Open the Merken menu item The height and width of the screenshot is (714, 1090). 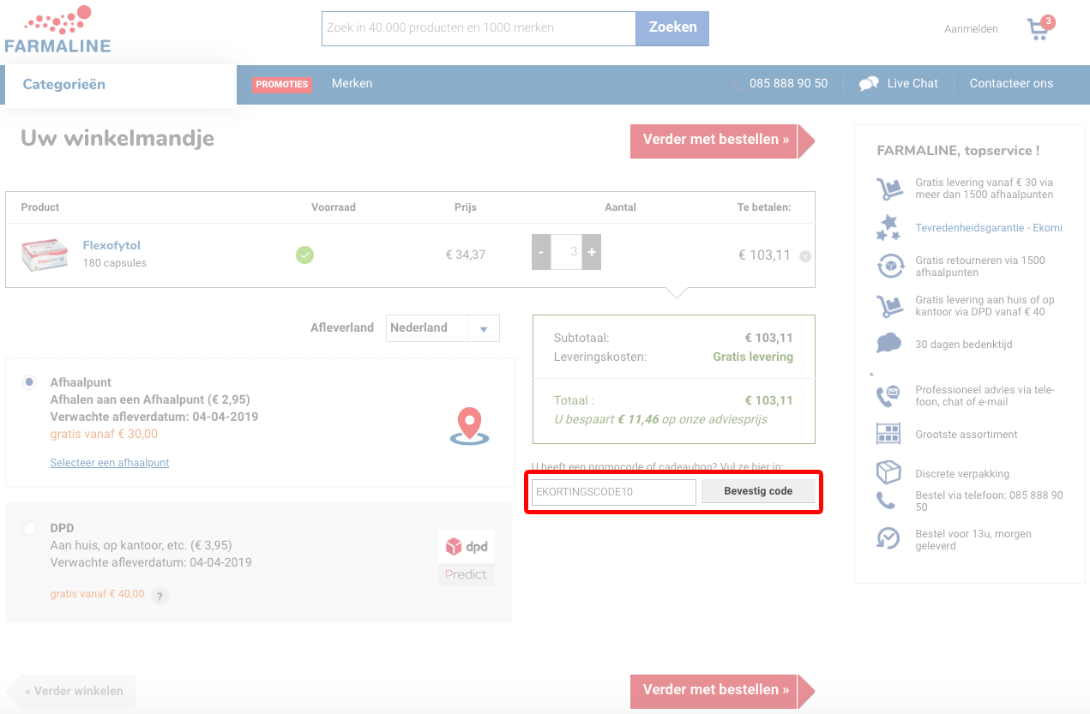pos(352,83)
